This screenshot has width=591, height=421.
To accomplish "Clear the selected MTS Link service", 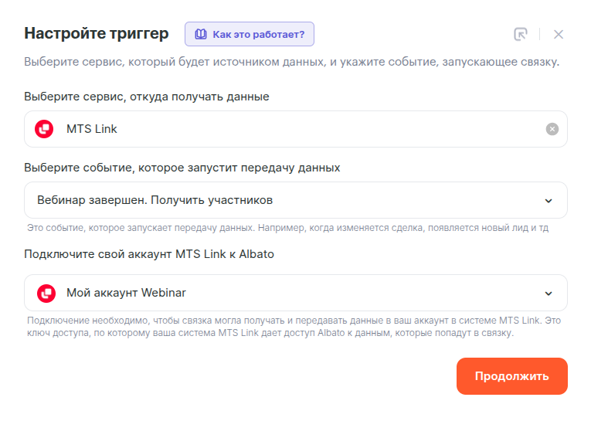I will (x=552, y=129).
